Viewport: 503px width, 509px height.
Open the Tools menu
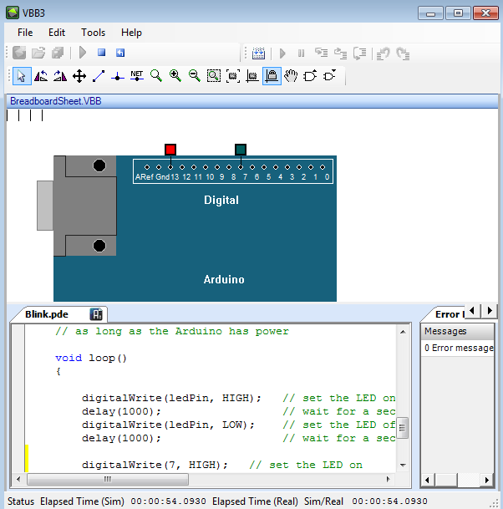pyautogui.click(x=93, y=33)
